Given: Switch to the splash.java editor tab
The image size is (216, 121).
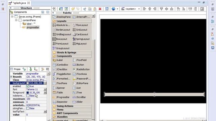Looking at the screenshot, I should click(19, 3).
